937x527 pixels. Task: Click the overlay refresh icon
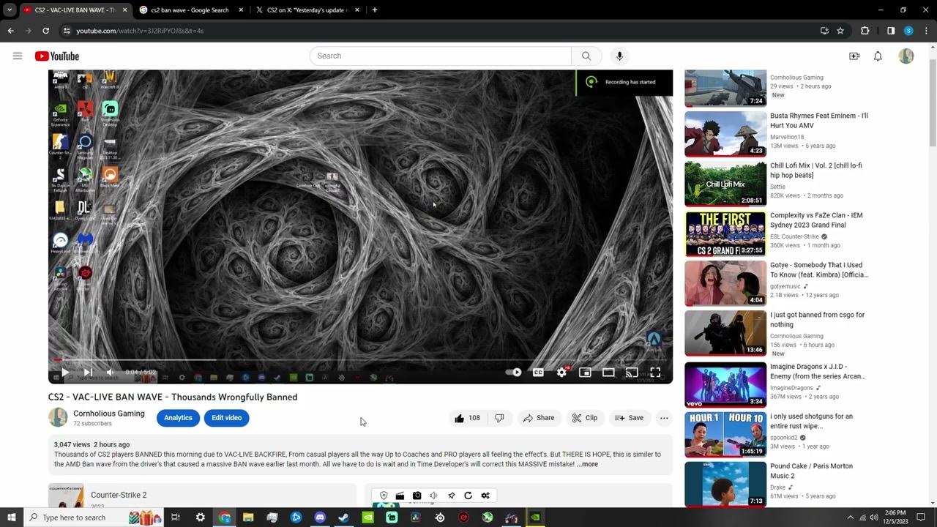click(468, 496)
